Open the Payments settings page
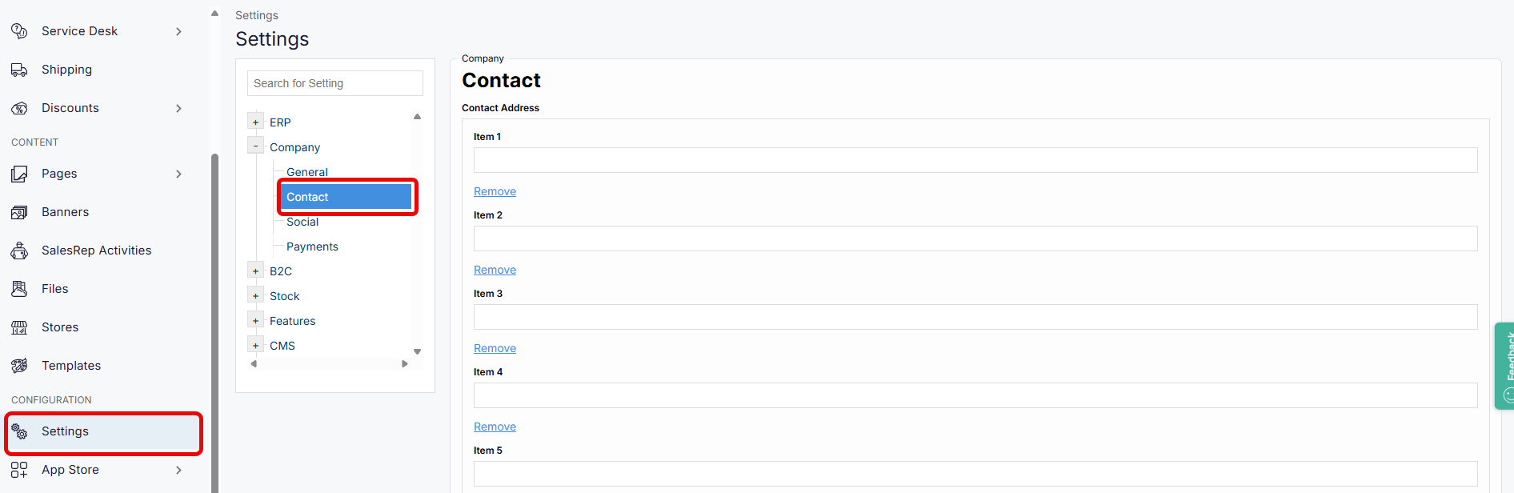1514x493 pixels. pyautogui.click(x=311, y=246)
